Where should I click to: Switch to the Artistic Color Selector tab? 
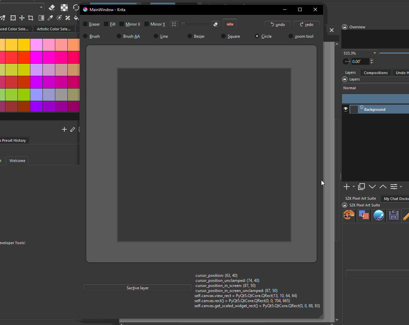[54, 29]
